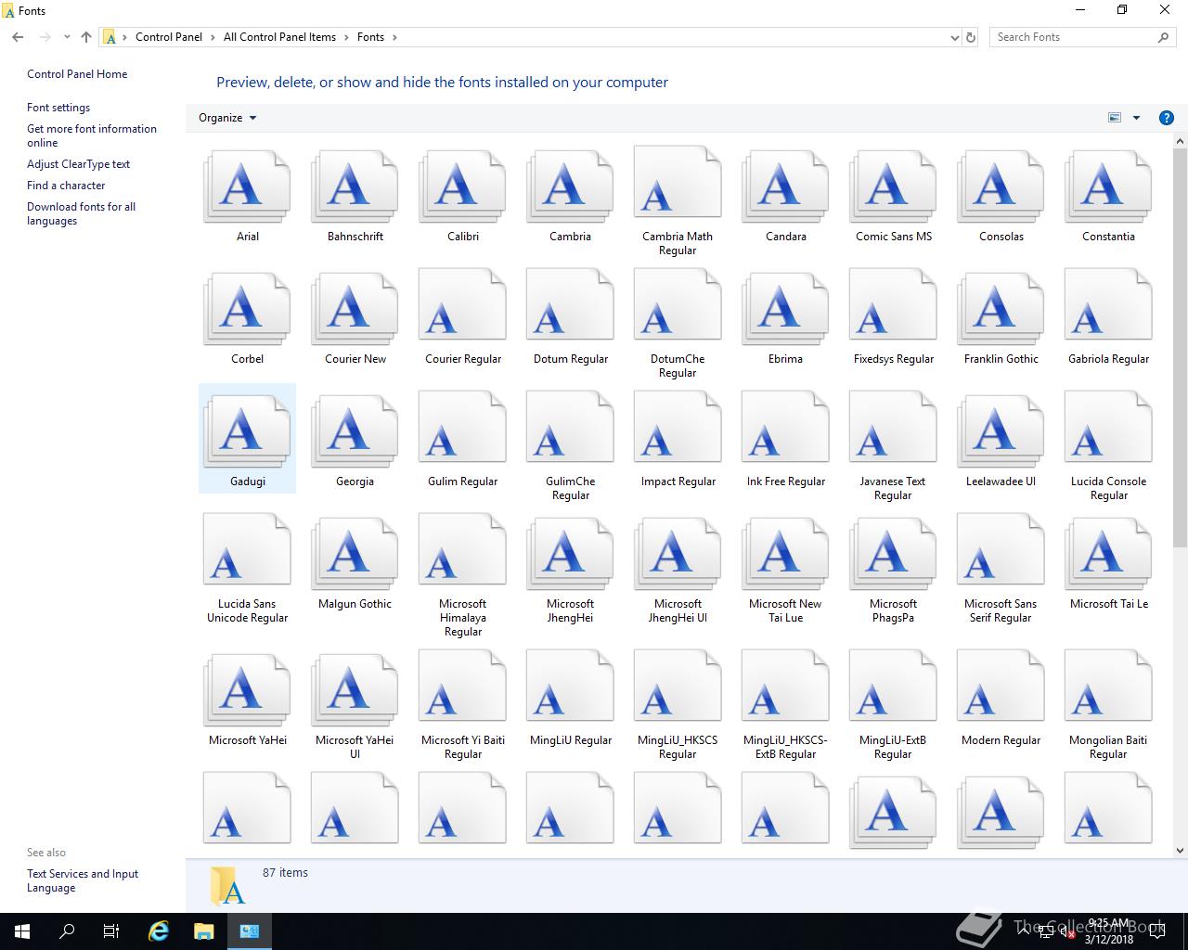Select the Ink Free Regular font
Viewport: 1188px width, 950px height.
785,427
